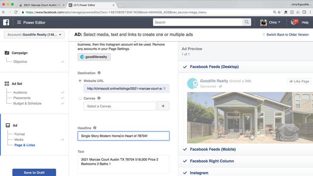Click the Ad section icon
This screenshot has height=176, width=313.
[8, 125]
